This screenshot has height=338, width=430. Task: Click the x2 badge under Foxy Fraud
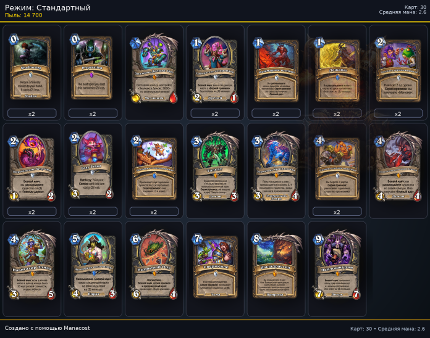click(93, 212)
